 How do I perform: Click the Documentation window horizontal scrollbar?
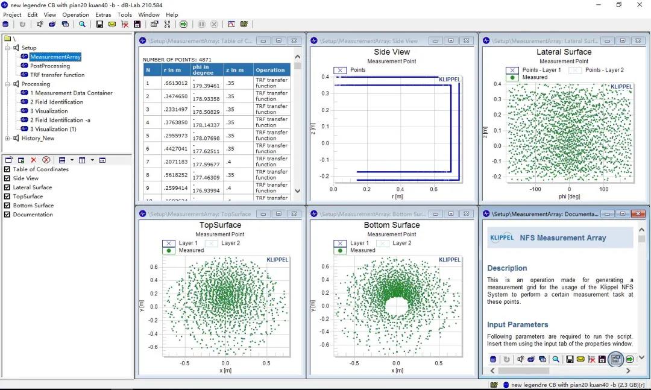point(560,371)
